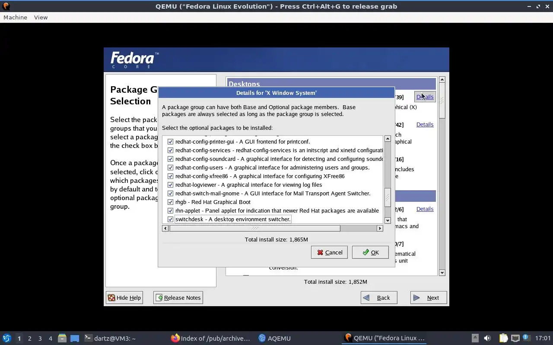Open the View menu
The height and width of the screenshot is (345, 553).
(41, 17)
